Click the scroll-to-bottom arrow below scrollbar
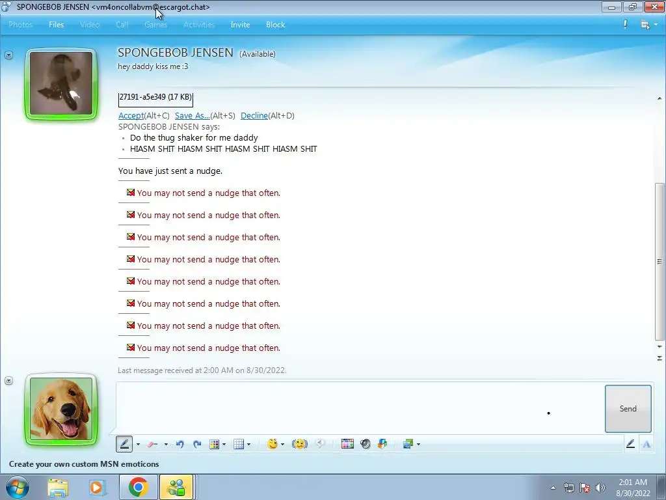Viewport: 666px width, 500px height. coord(659,358)
